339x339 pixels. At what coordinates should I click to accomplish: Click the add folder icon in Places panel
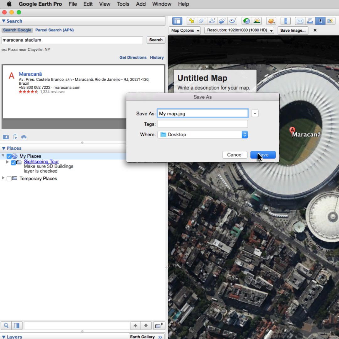coord(159,326)
